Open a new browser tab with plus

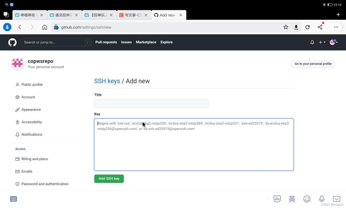pyautogui.click(x=338, y=15)
